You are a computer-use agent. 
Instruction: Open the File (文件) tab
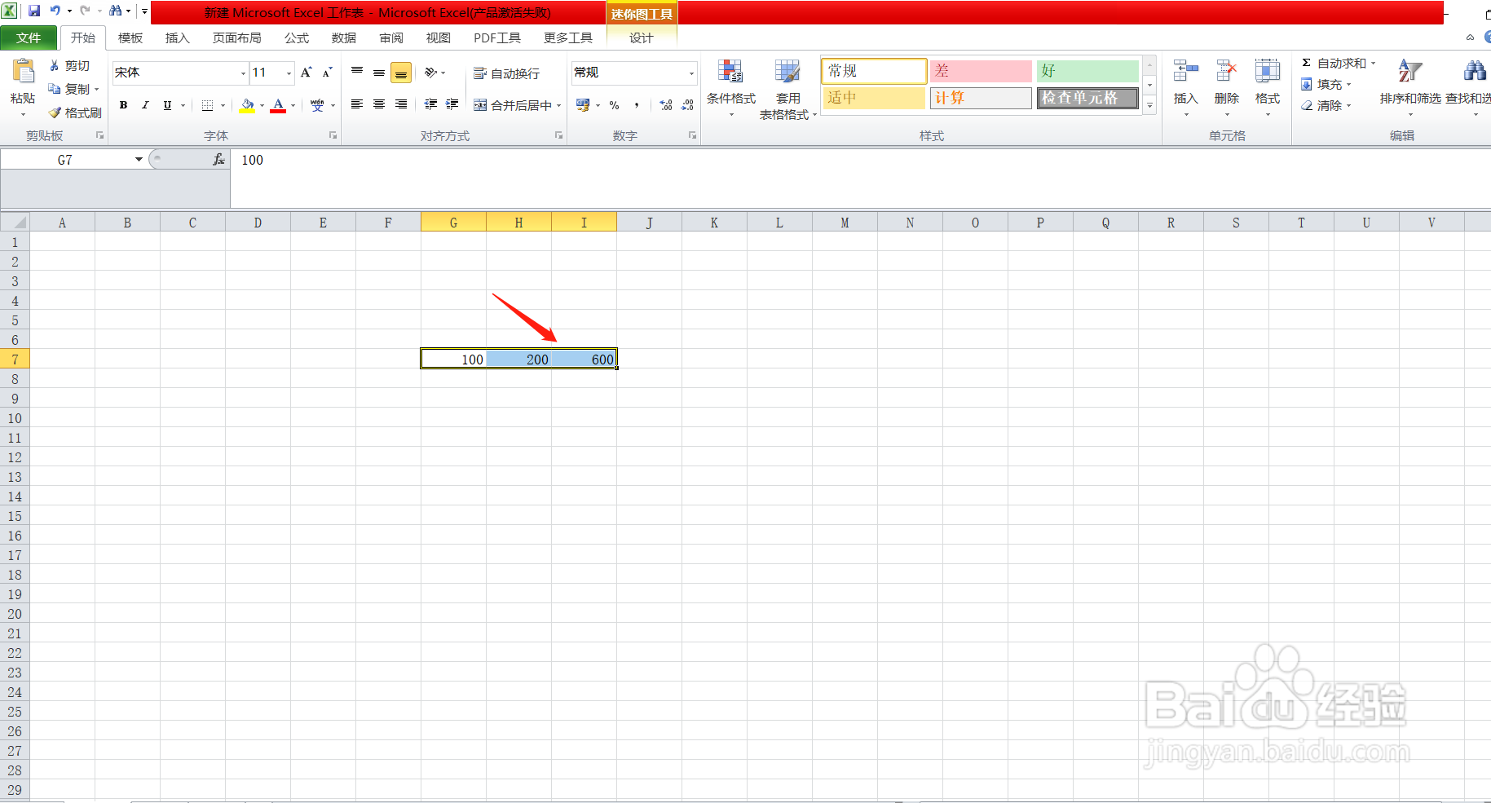pyautogui.click(x=29, y=38)
